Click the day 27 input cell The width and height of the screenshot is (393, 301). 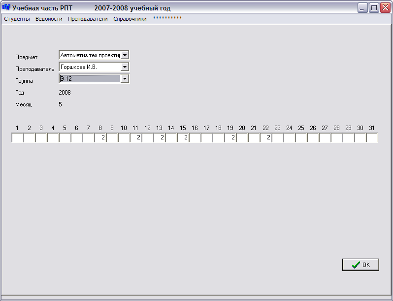326,137
